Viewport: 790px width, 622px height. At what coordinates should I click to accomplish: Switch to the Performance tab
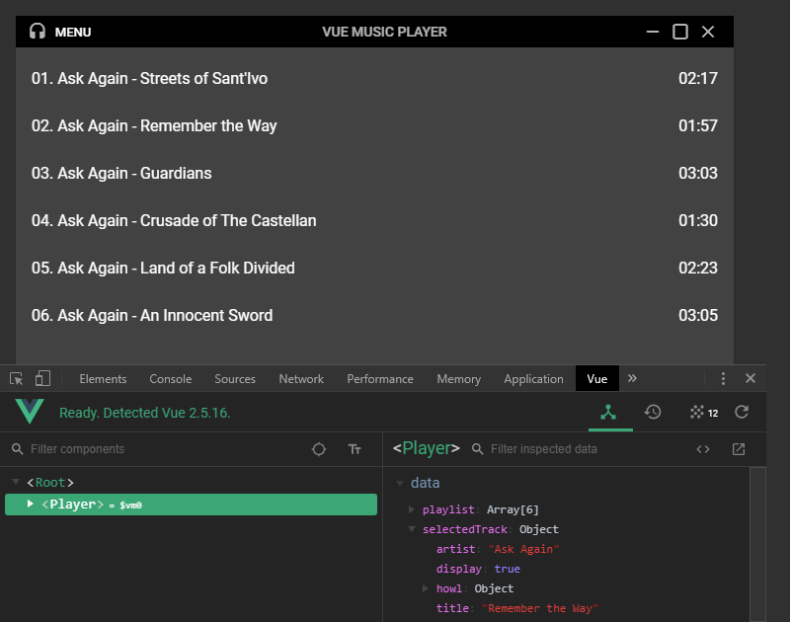(x=380, y=379)
